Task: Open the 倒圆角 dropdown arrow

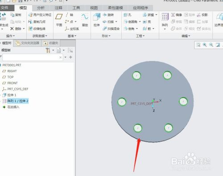Action: pyautogui.click(x=140, y=22)
